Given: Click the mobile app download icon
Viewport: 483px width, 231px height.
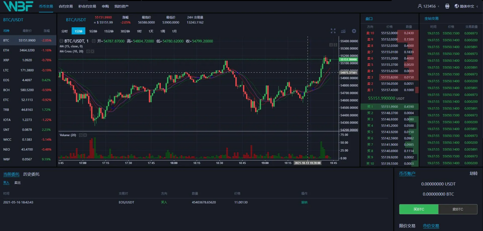Looking at the screenshot, I should click(447, 6).
